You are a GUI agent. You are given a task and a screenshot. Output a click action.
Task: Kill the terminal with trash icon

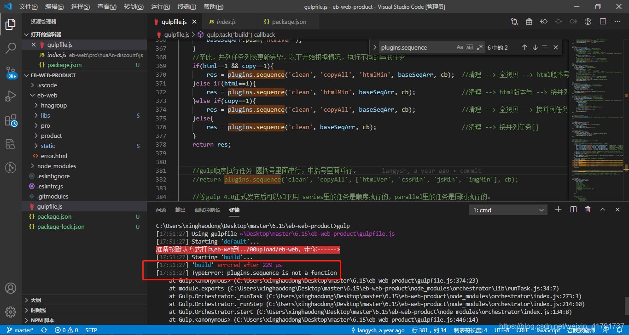[x=588, y=210]
